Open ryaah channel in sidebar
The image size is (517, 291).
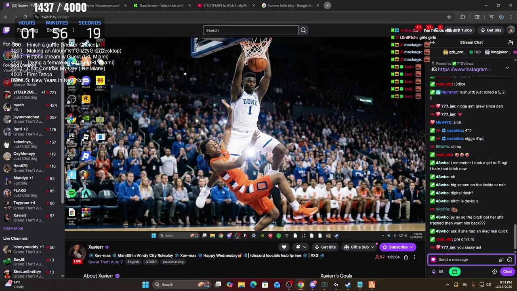(32, 107)
